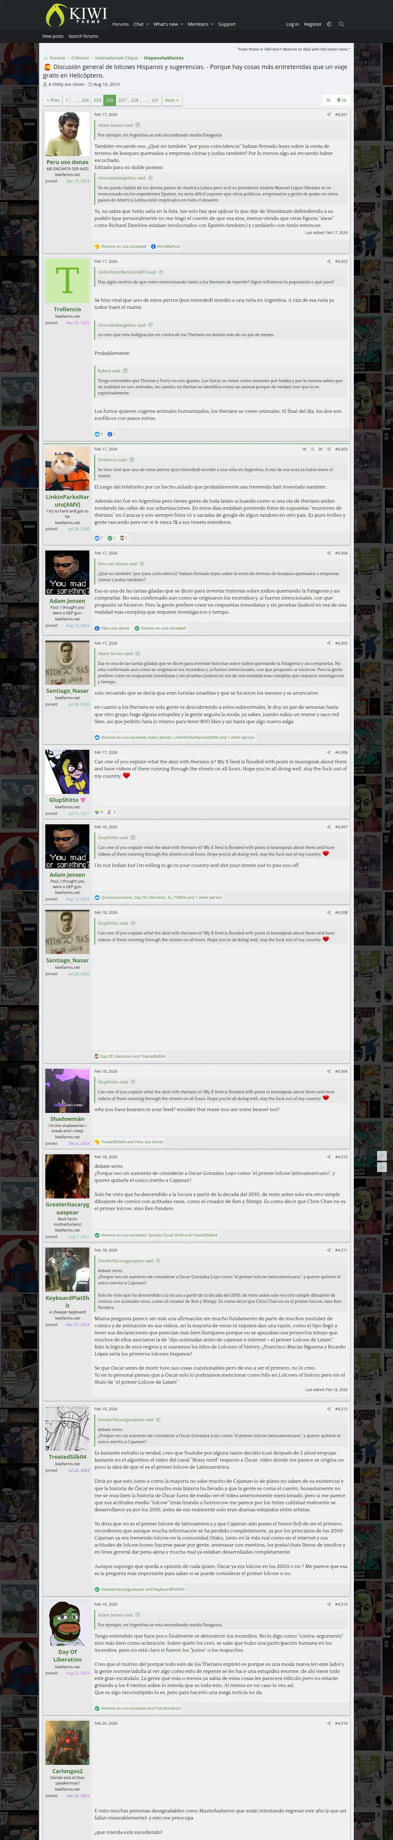Click the Register link
This screenshot has width=393, height=1840.
[x=313, y=24]
